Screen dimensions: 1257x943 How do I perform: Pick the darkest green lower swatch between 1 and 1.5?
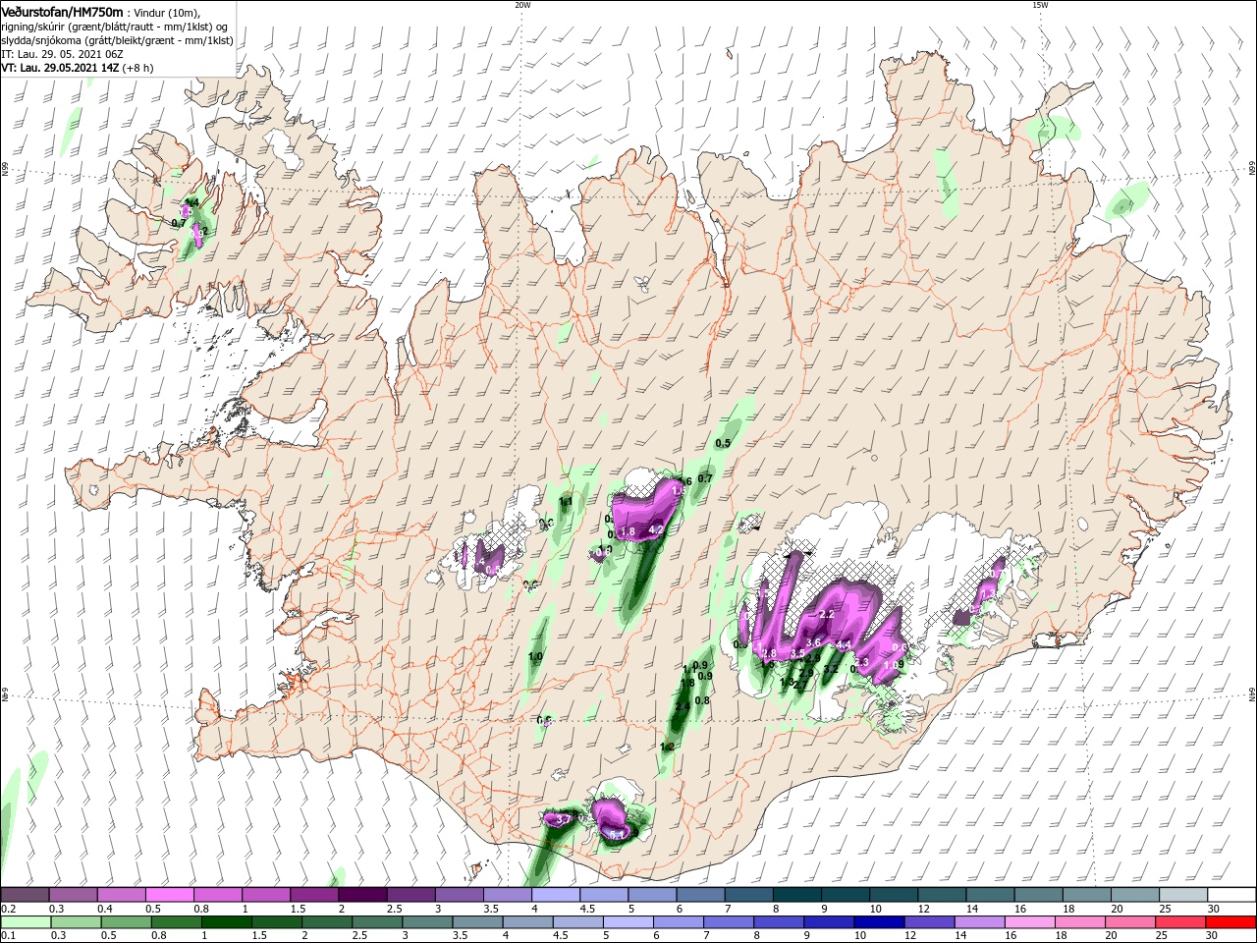click(227, 922)
